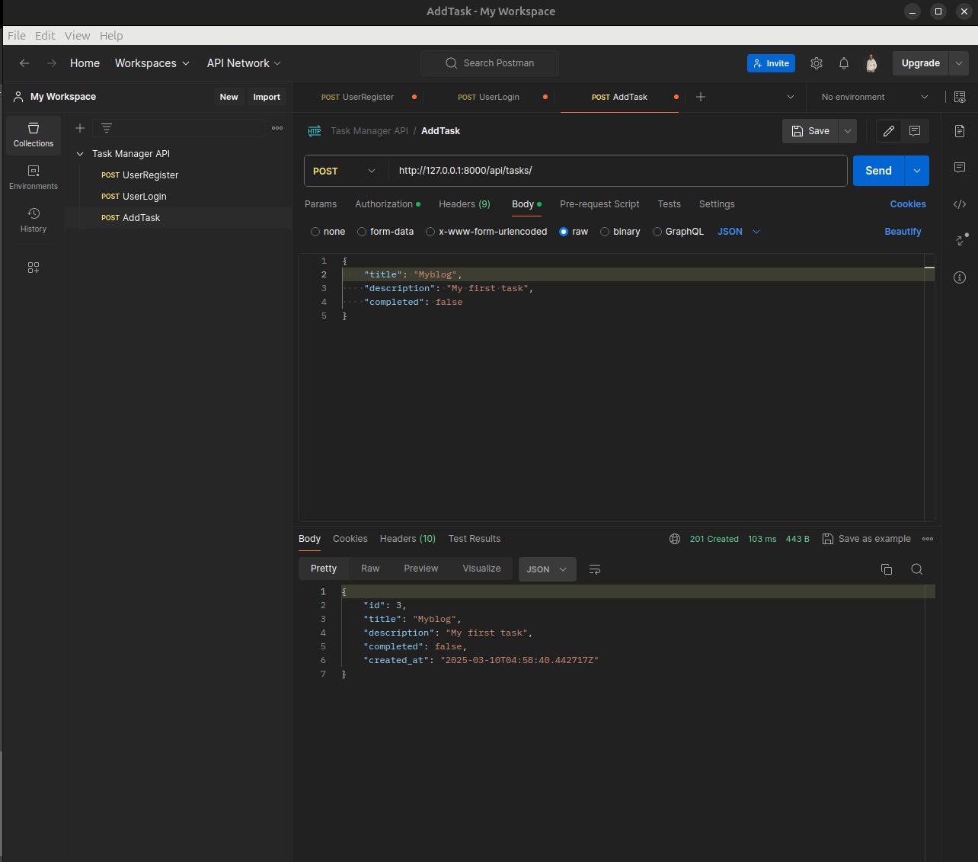The image size is (978, 862).
Task: Click the Search Postman box
Action: (x=490, y=63)
